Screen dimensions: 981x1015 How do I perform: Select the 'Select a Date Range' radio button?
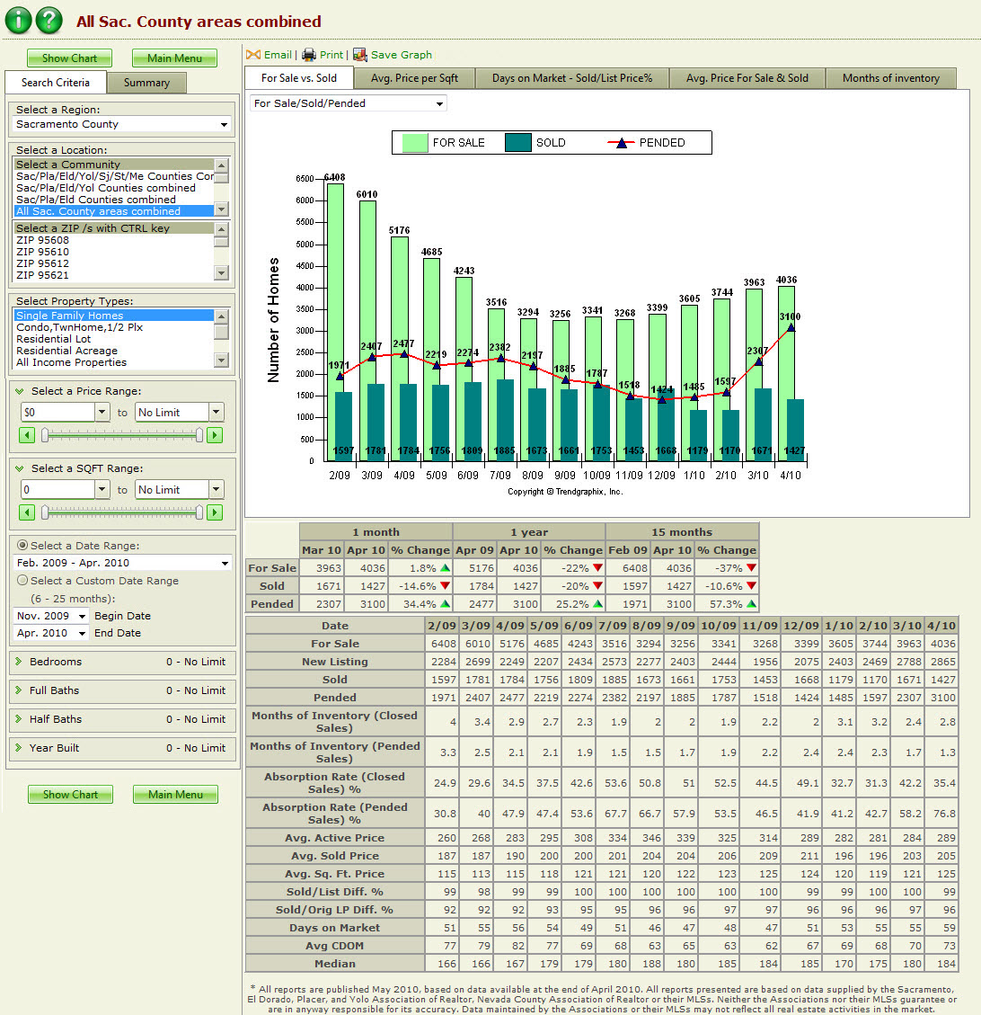(22, 545)
